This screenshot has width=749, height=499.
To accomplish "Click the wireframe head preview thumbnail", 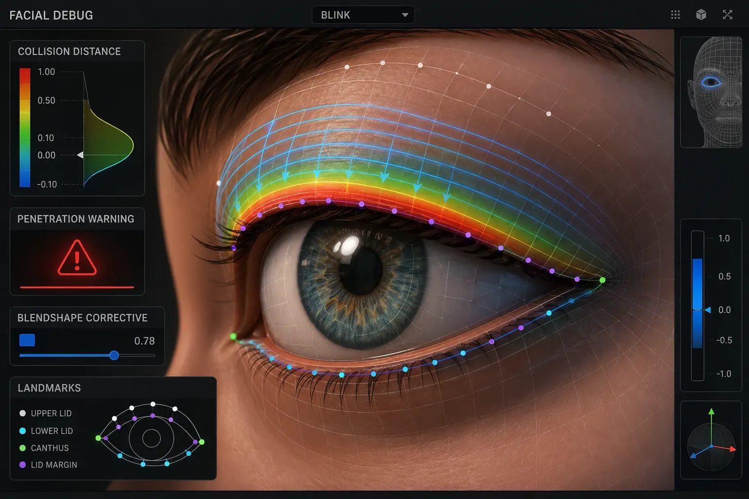I will [x=711, y=92].
